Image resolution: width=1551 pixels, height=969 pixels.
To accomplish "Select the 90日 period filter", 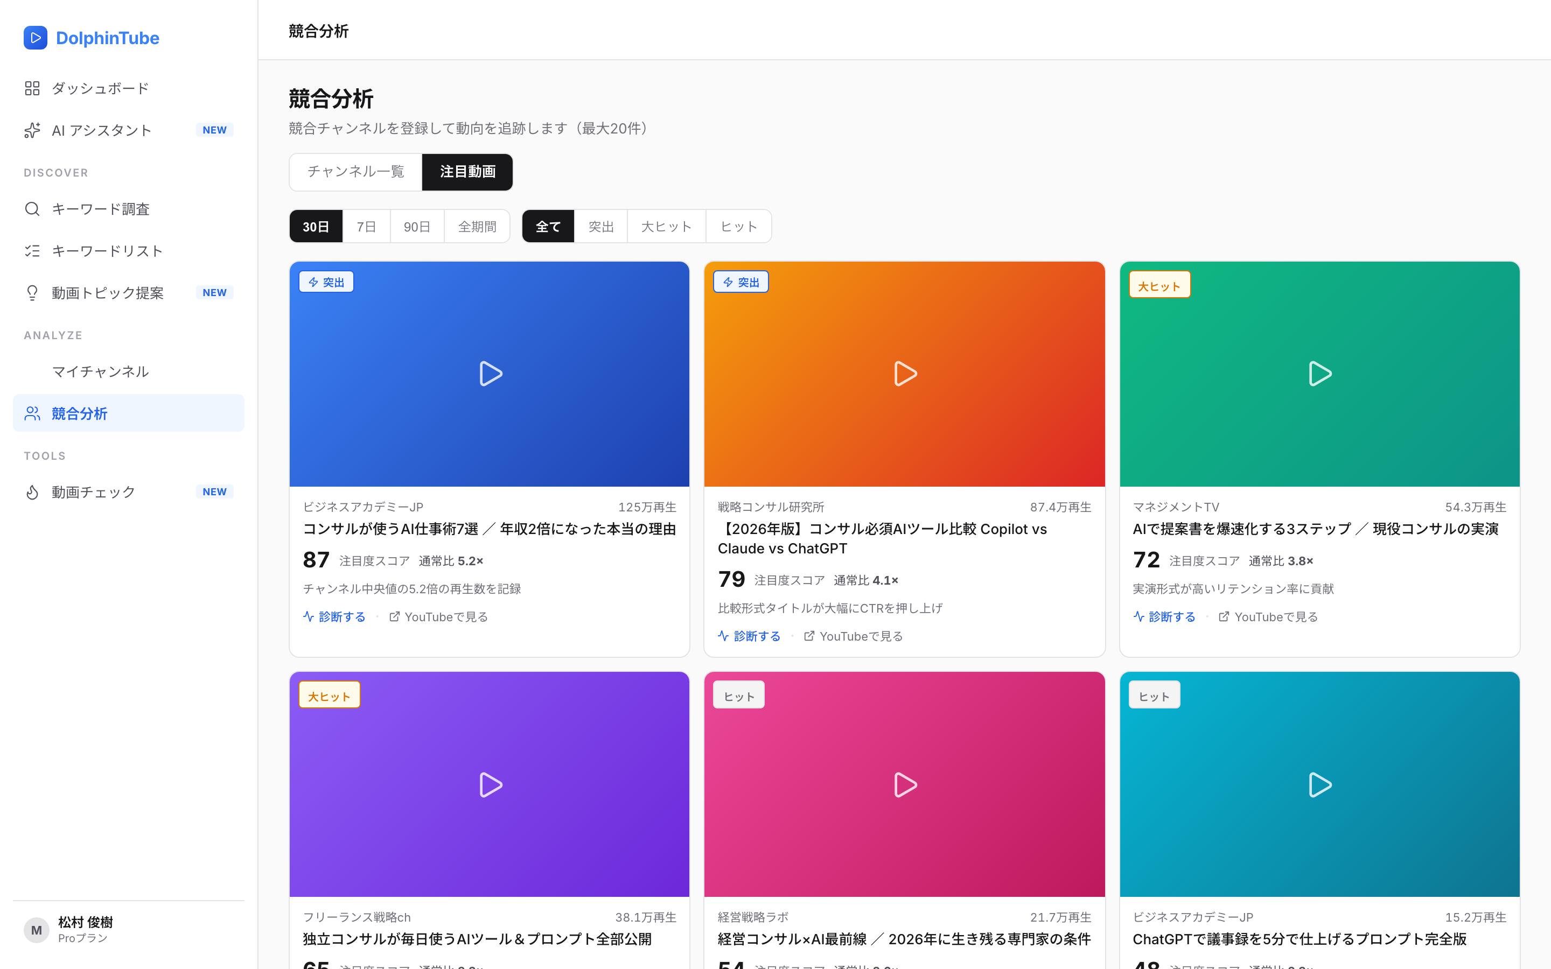I will [x=417, y=226].
